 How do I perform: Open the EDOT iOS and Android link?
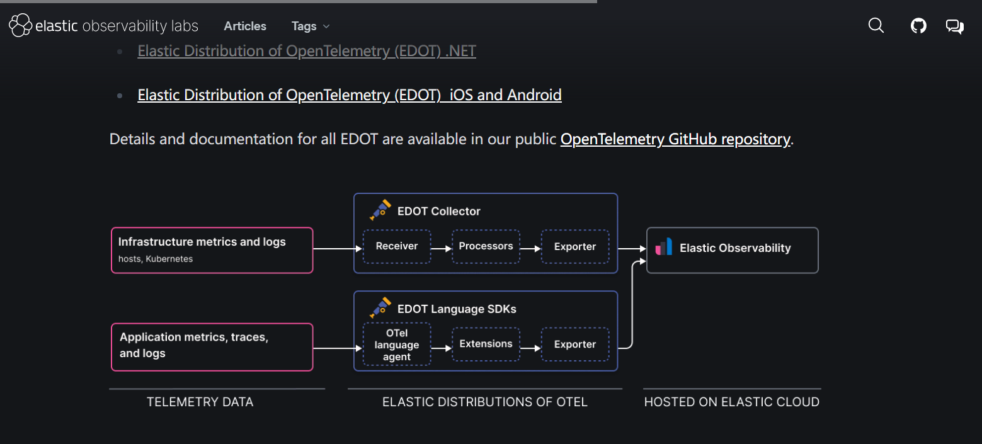(x=350, y=95)
